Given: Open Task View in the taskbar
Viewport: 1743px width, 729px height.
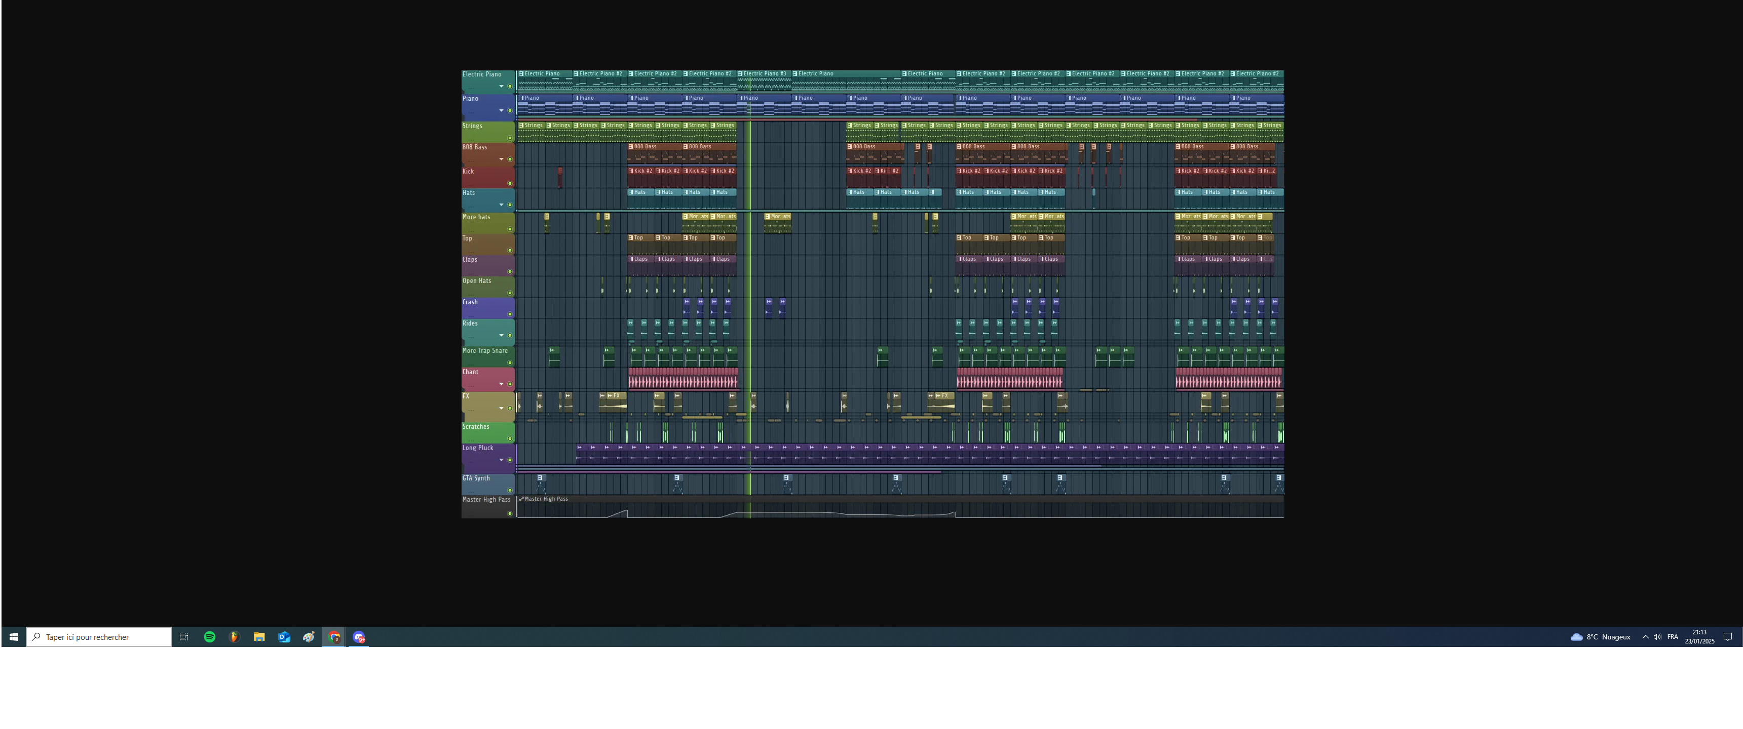Looking at the screenshot, I should click(x=183, y=637).
